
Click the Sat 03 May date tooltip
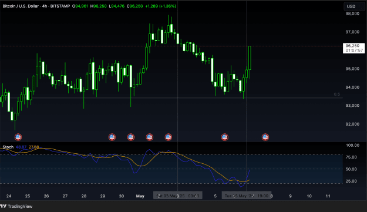point(178,196)
